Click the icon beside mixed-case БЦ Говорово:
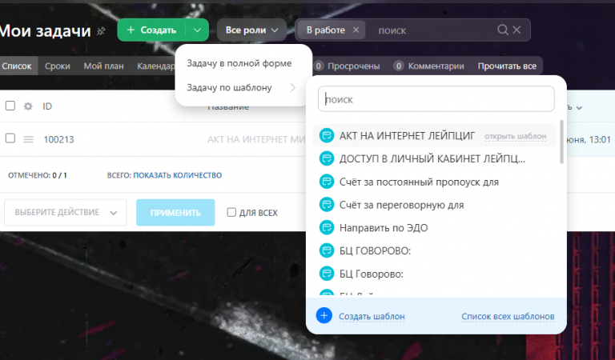The width and height of the screenshot is (615, 360). click(x=327, y=274)
